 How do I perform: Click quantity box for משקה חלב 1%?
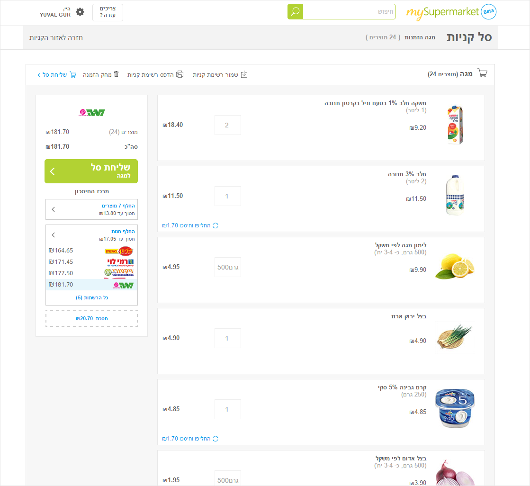[x=228, y=125]
